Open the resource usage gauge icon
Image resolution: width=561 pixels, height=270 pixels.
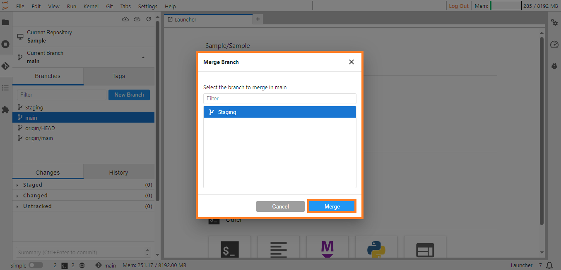click(x=554, y=44)
